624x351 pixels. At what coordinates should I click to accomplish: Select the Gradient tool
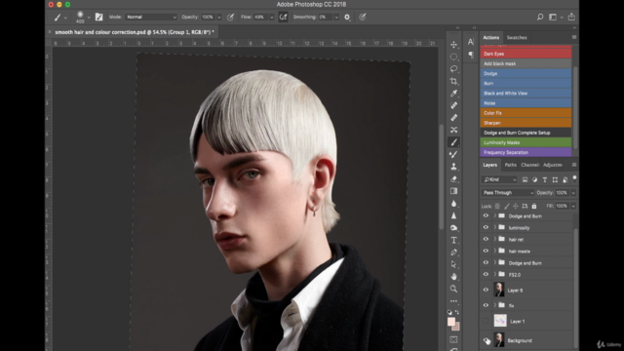point(453,191)
